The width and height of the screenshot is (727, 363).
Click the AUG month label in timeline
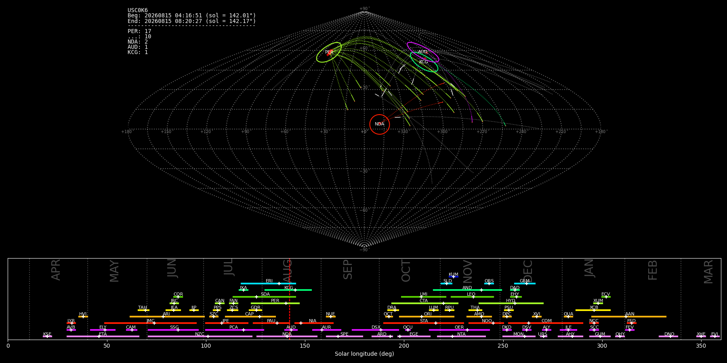287,271
